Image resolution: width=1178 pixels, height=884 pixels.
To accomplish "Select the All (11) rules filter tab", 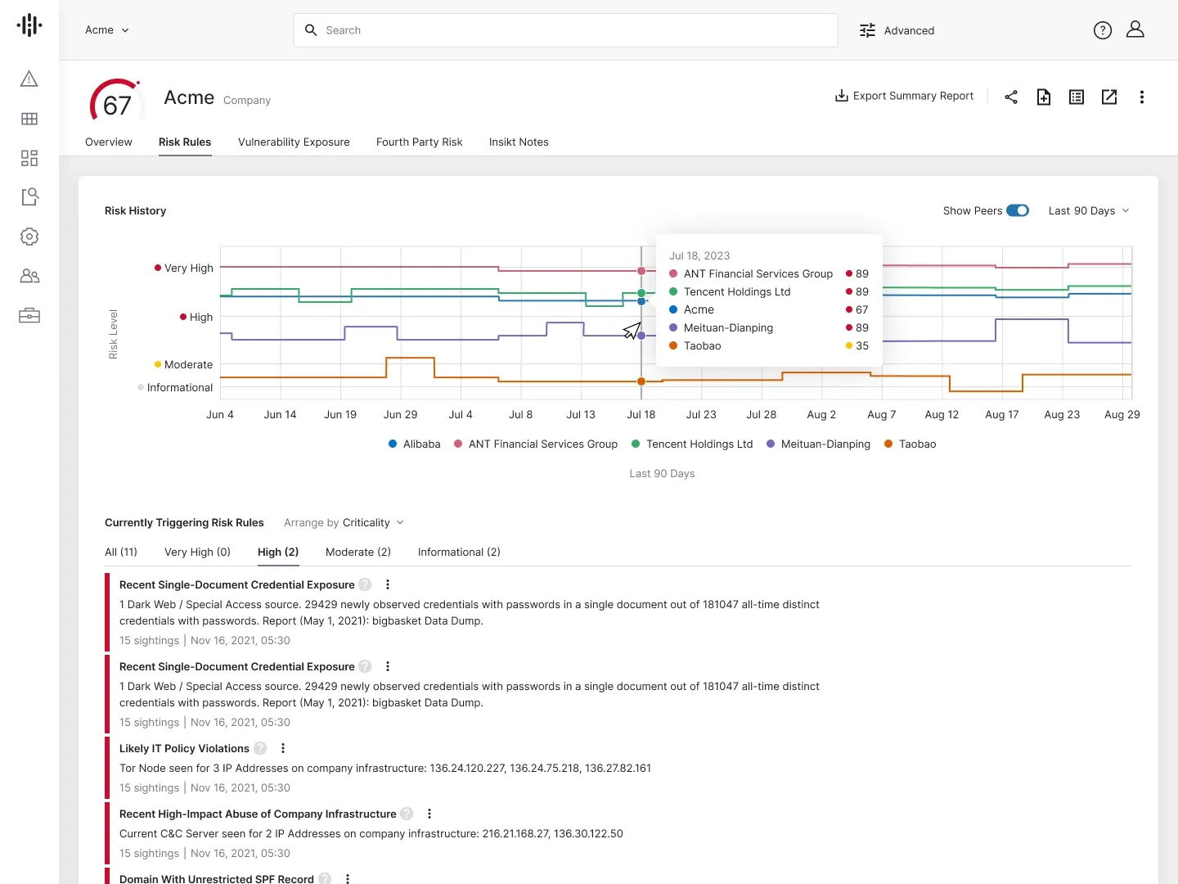I will (121, 552).
